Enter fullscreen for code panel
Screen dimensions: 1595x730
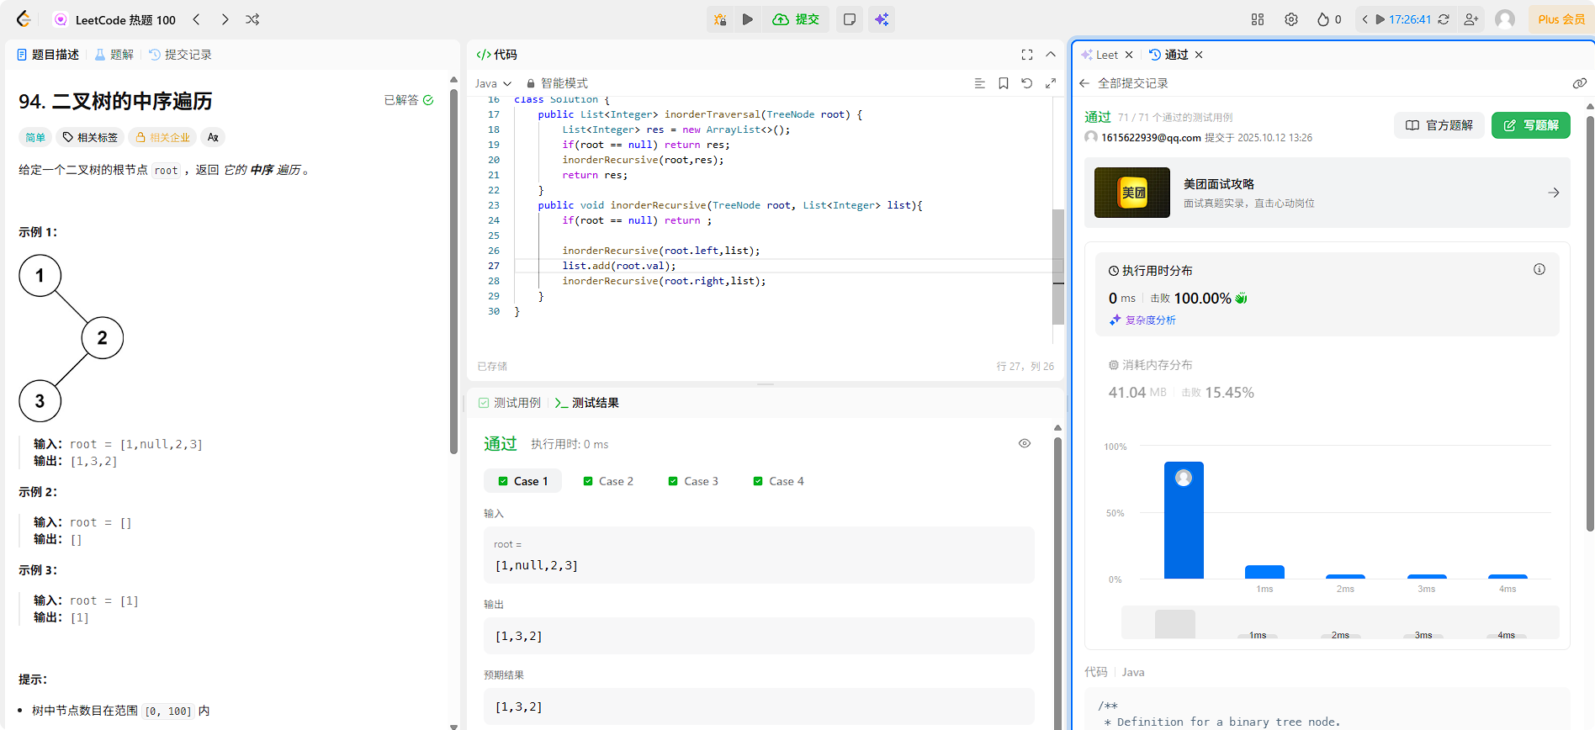(x=1027, y=55)
